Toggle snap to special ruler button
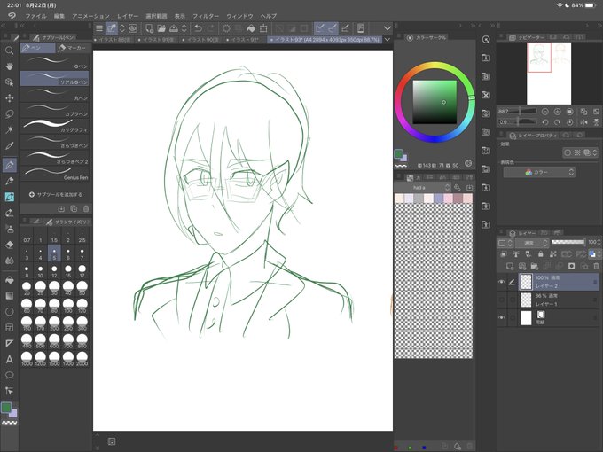 (x=333, y=28)
